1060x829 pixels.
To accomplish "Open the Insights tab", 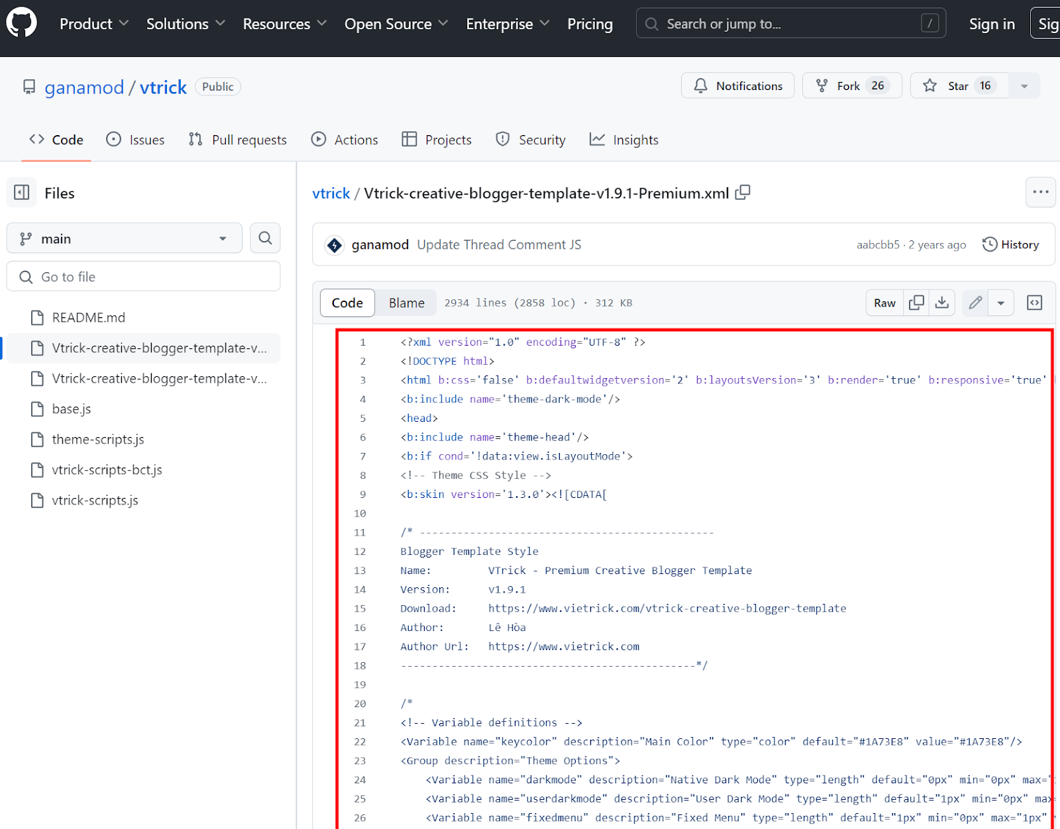I will 624,140.
